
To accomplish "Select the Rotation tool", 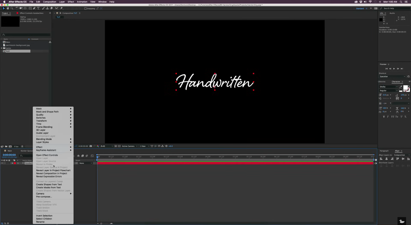I will 17,8.
